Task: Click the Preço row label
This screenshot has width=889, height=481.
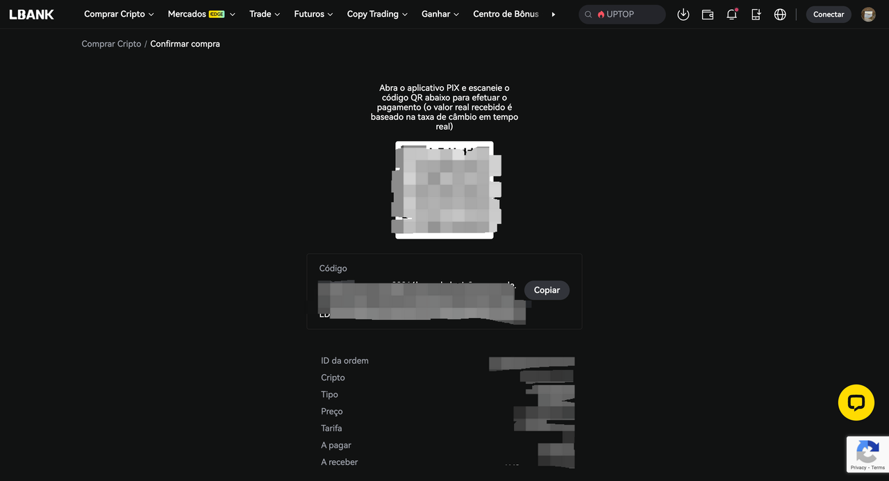Action: (332, 412)
